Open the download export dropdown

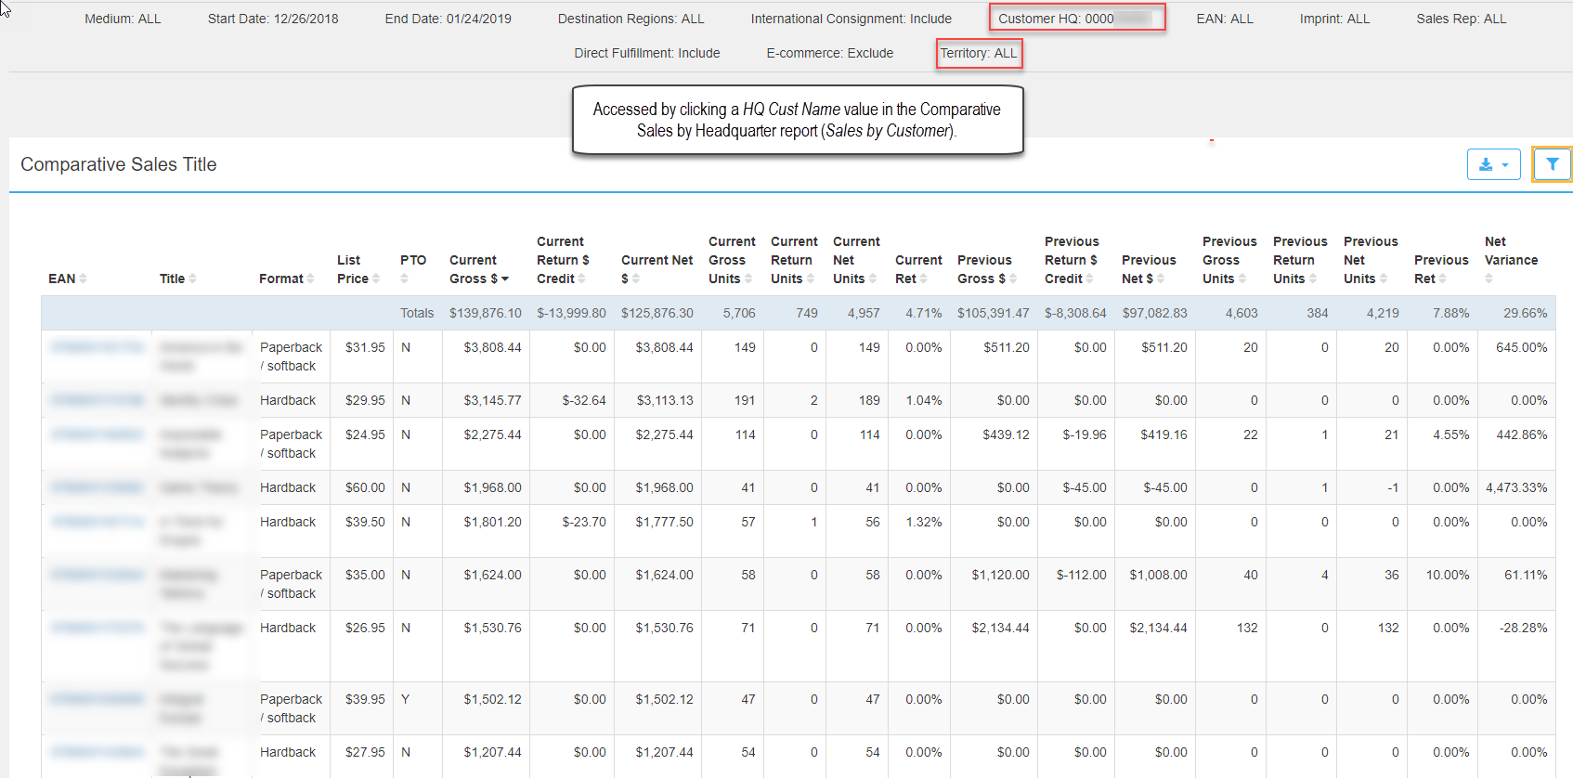point(1493,164)
